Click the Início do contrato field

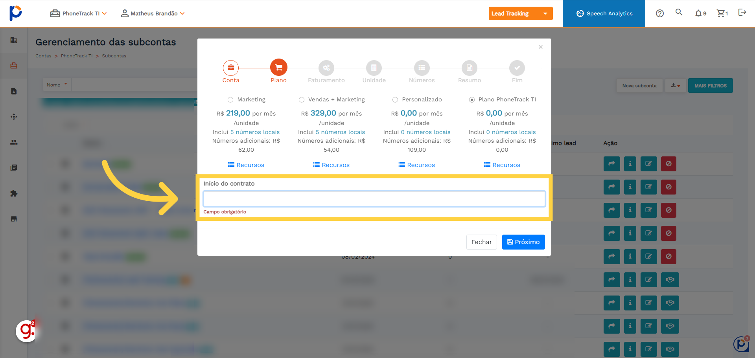tap(374, 199)
